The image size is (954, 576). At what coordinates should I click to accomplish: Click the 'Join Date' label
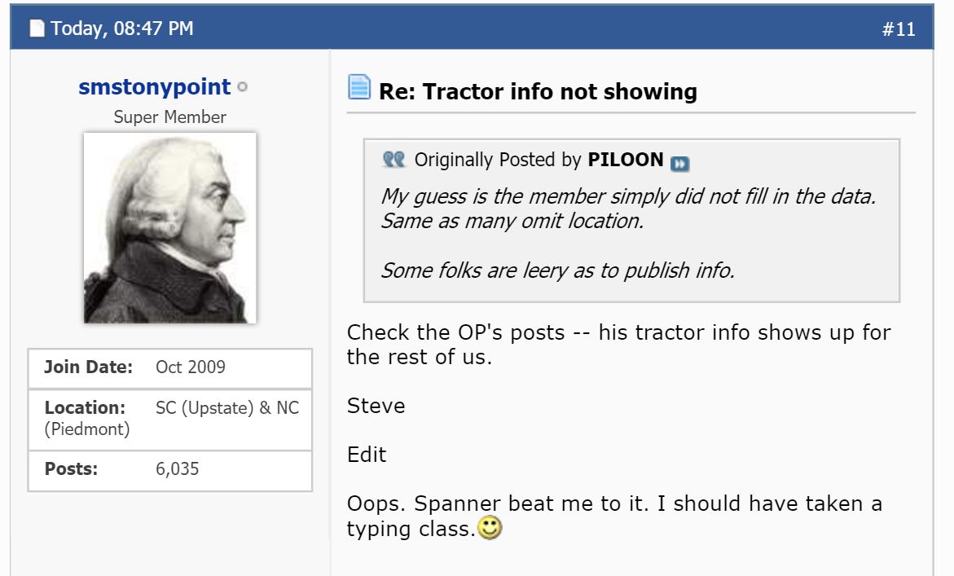tap(88, 367)
